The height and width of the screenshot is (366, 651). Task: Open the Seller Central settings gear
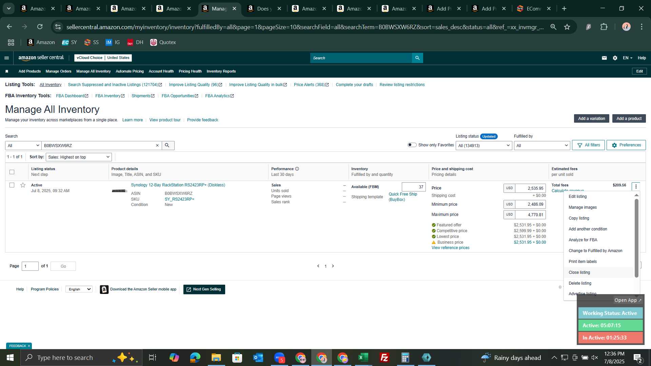coord(615,58)
